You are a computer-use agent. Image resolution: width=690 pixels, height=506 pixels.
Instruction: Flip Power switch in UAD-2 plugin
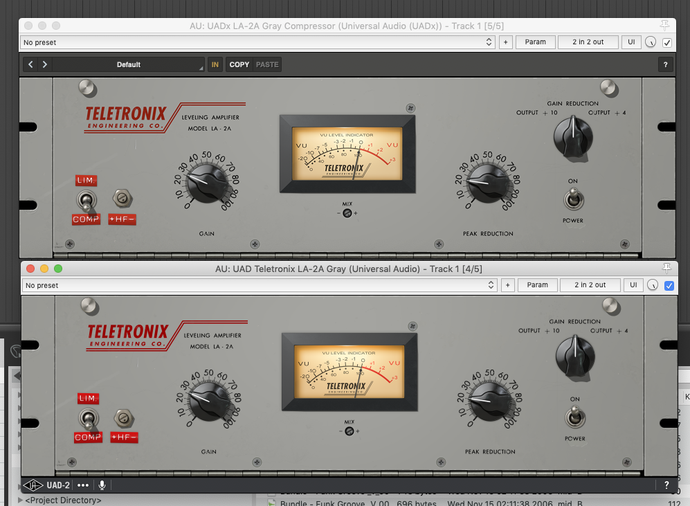[575, 417]
